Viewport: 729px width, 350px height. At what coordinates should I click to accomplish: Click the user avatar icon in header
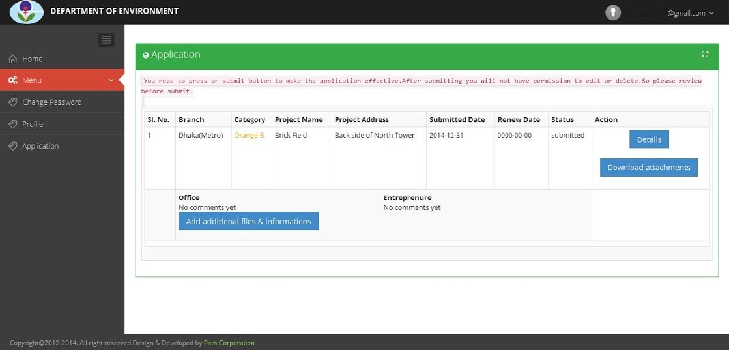[613, 12]
